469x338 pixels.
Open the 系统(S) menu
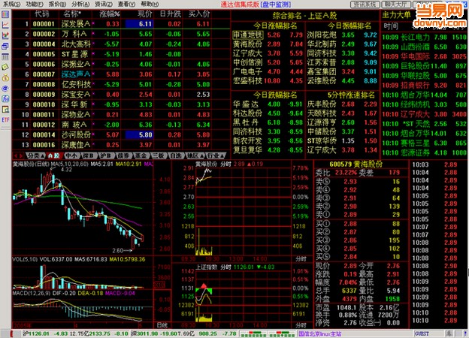tap(11, 4)
